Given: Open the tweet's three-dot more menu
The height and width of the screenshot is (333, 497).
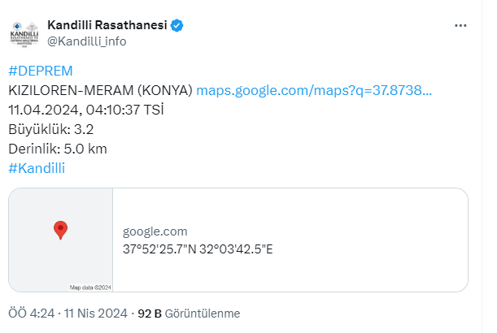Looking at the screenshot, I should tap(461, 25).
